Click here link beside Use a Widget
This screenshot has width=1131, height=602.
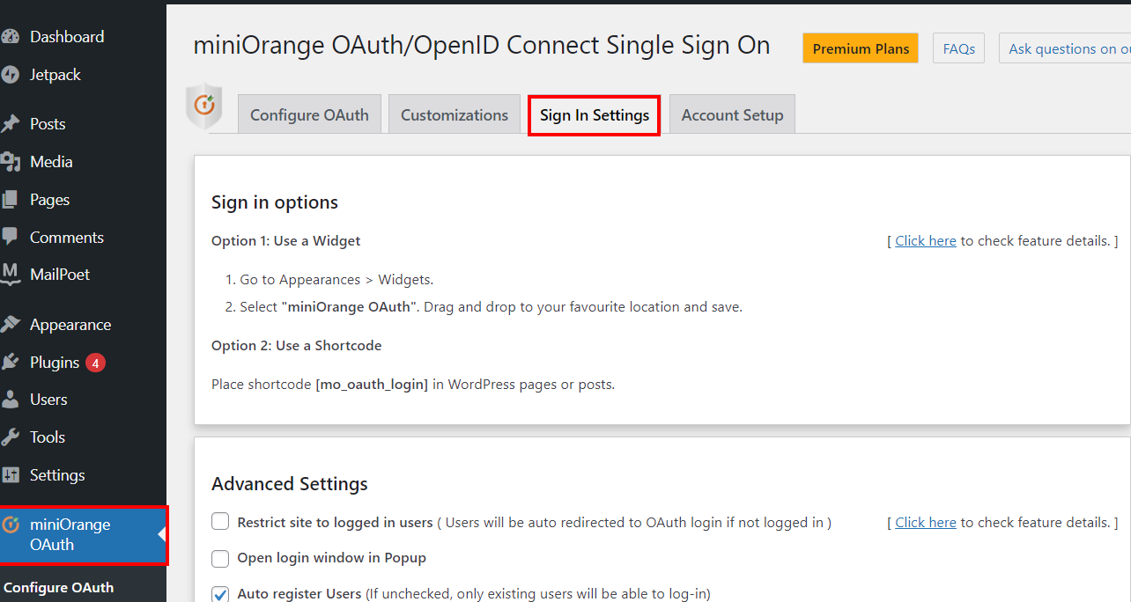[x=926, y=240]
